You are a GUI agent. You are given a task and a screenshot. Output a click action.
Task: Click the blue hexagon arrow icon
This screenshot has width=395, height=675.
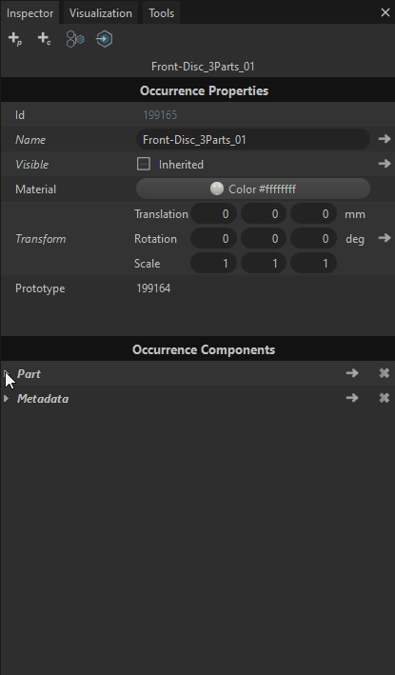click(104, 39)
